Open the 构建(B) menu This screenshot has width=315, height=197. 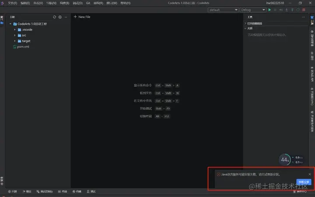tap(64, 3)
